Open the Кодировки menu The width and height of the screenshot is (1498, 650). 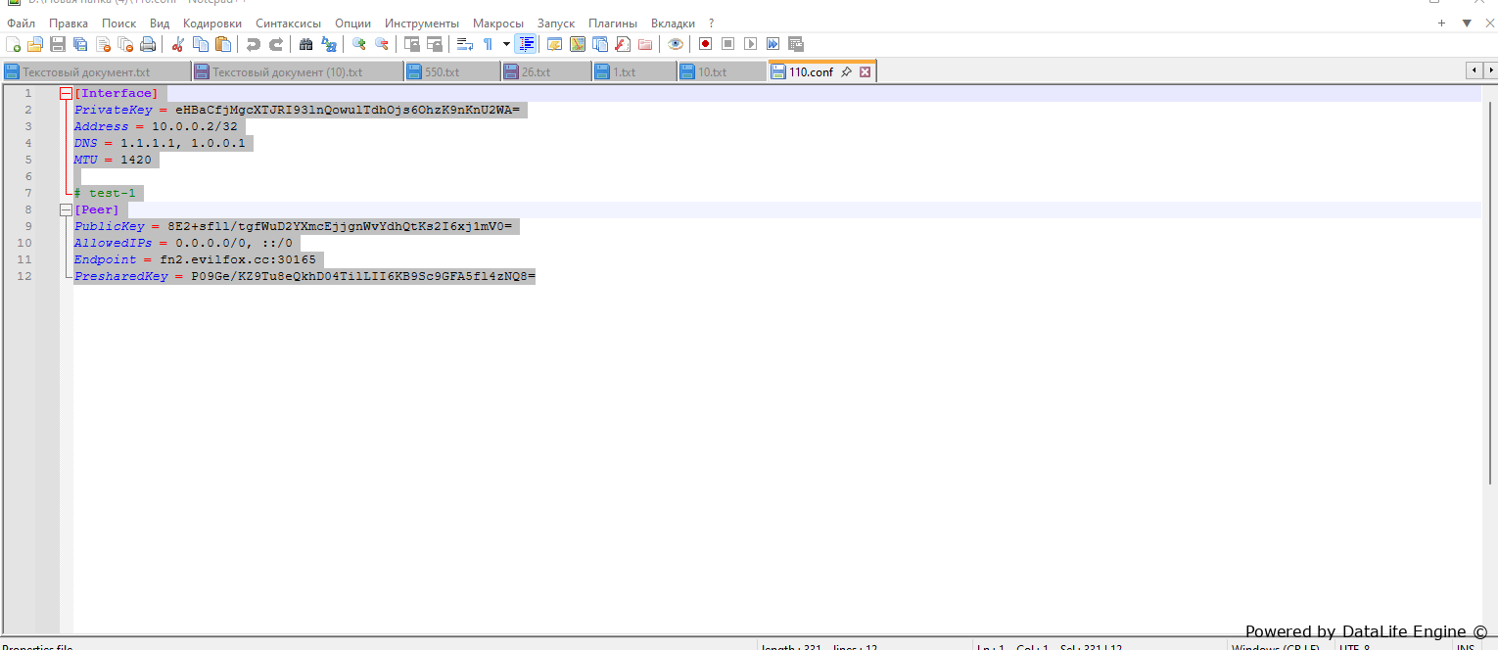point(212,23)
